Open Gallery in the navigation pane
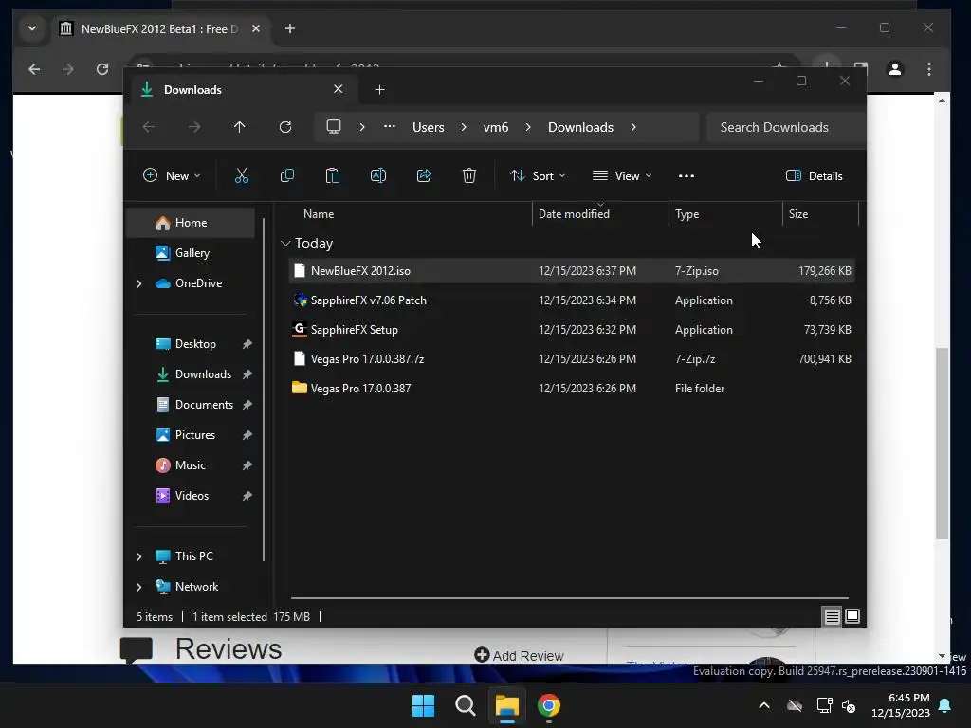This screenshot has width=971, height=728. click(x=190, y=252)
